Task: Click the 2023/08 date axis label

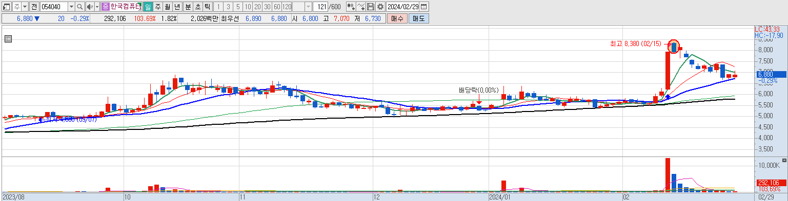Action: 13,196
